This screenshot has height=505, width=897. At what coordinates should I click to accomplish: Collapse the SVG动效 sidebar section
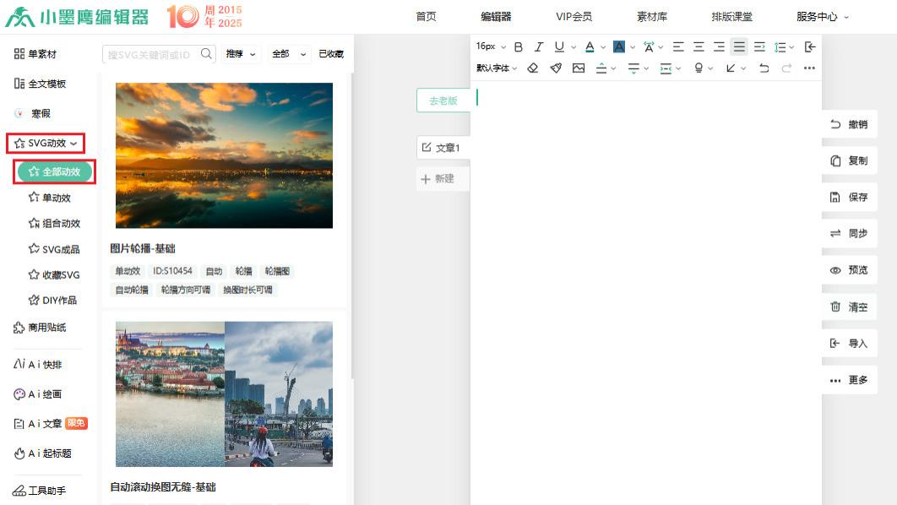click(46, 142)
